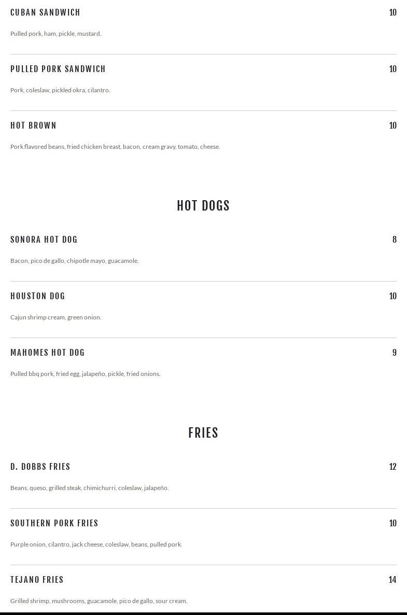Click the Fries section heading
Viewport: 407px width, 615px height.
[x=203, y=432]
